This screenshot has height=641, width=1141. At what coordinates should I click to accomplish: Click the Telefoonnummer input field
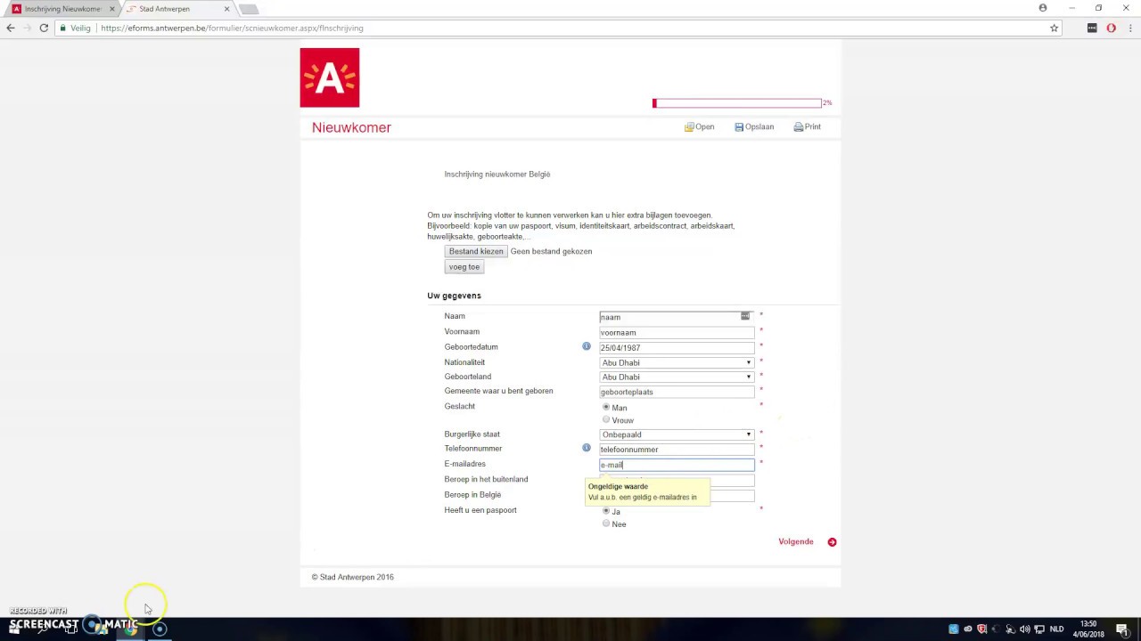coord(677,450)
